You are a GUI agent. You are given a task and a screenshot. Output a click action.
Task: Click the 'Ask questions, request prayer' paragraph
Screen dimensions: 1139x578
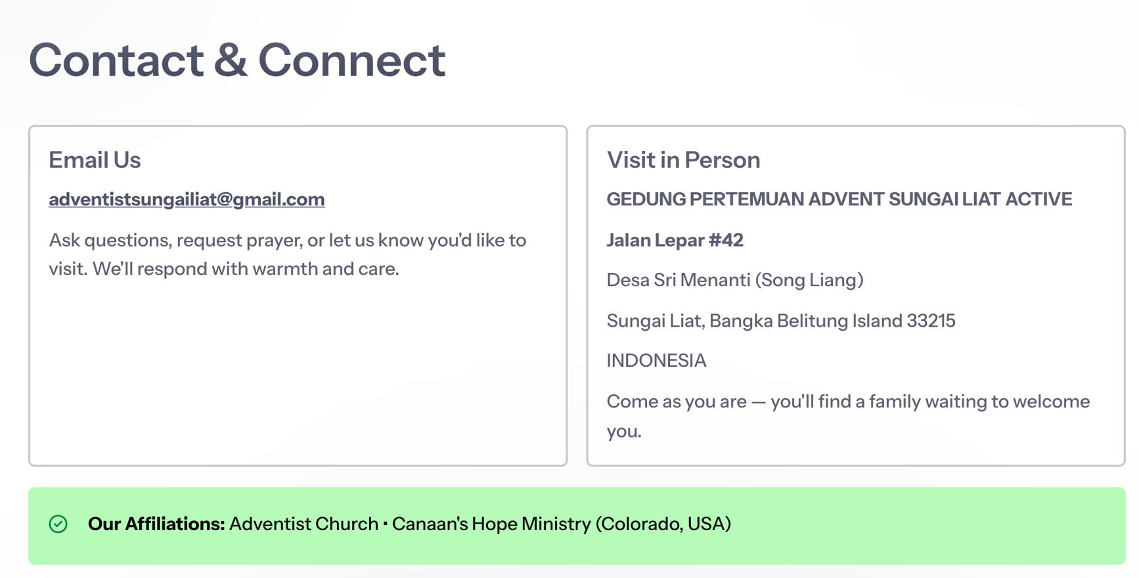point(287,255)
